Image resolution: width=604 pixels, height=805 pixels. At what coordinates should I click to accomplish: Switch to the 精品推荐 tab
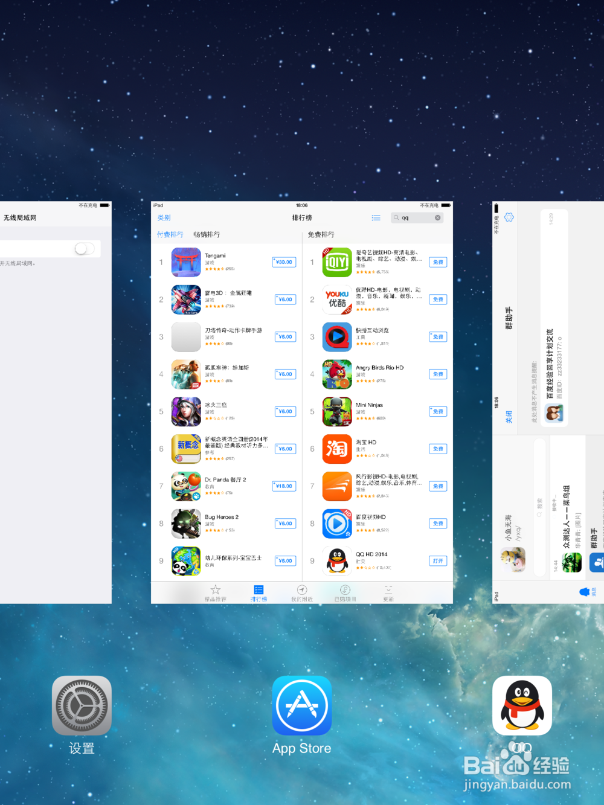point(216,593)
